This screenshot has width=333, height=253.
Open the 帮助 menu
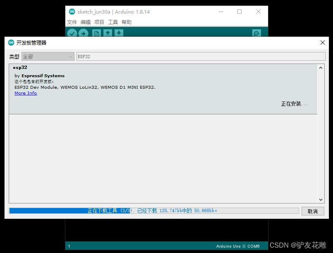127,22
